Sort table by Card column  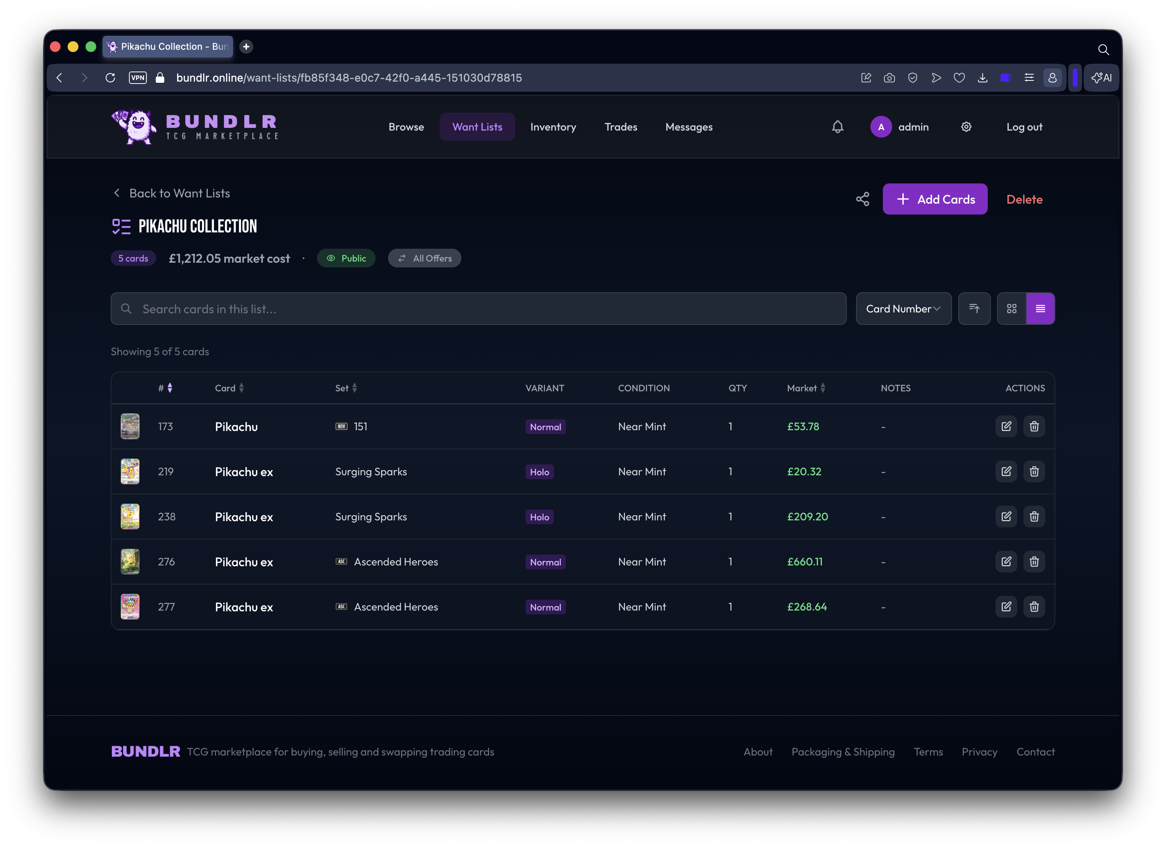click(x=229, y=387)
